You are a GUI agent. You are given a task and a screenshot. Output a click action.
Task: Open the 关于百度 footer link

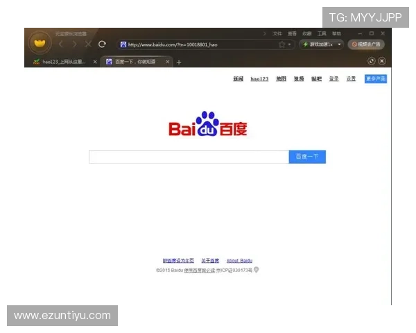pos(210,261)
